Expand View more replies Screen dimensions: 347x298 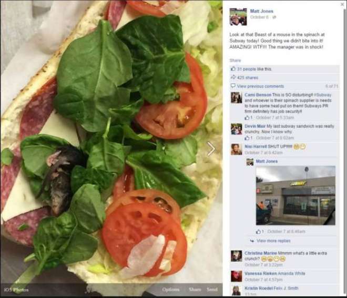(x=273, y=241)
